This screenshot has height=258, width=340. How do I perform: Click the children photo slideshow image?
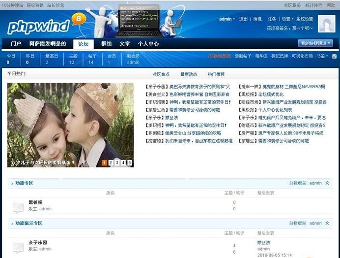click(70, 125)
